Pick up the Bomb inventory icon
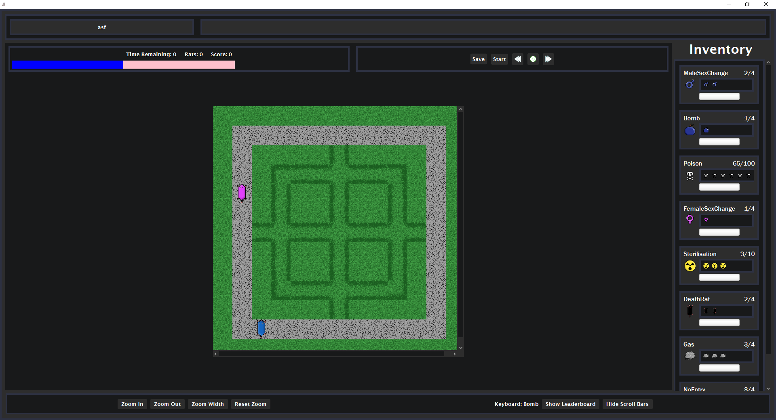Viewport: 776px width, 420px height. point(690,130)
